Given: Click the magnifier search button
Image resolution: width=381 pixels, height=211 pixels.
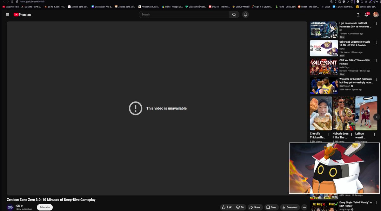Looking at the screenshot, I should (234, 15).
